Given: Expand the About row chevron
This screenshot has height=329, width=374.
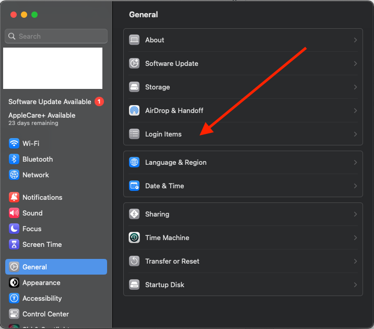Looking at the screenshot, I should pos(355,40).
